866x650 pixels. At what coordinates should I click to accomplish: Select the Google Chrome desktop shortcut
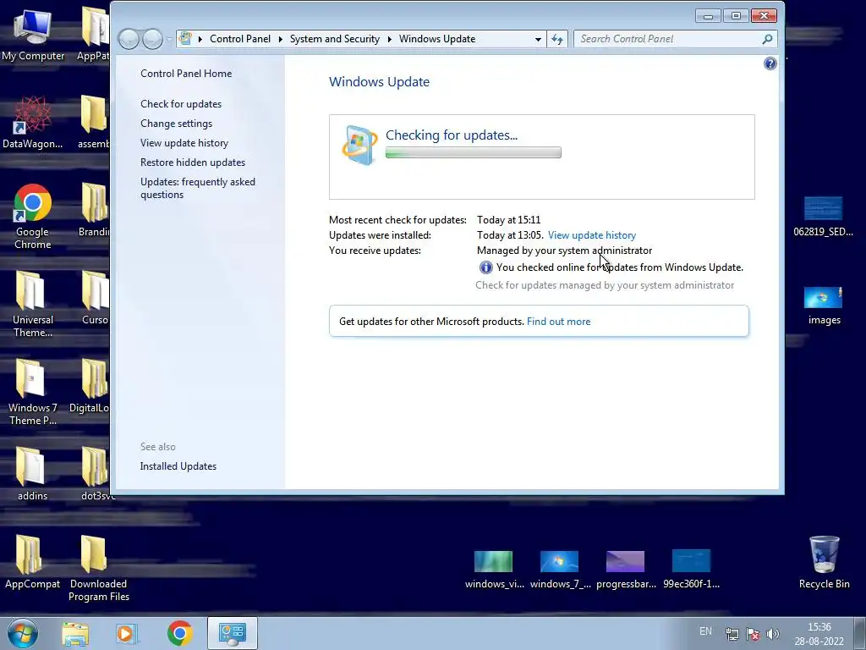click(x=33, y=217)
